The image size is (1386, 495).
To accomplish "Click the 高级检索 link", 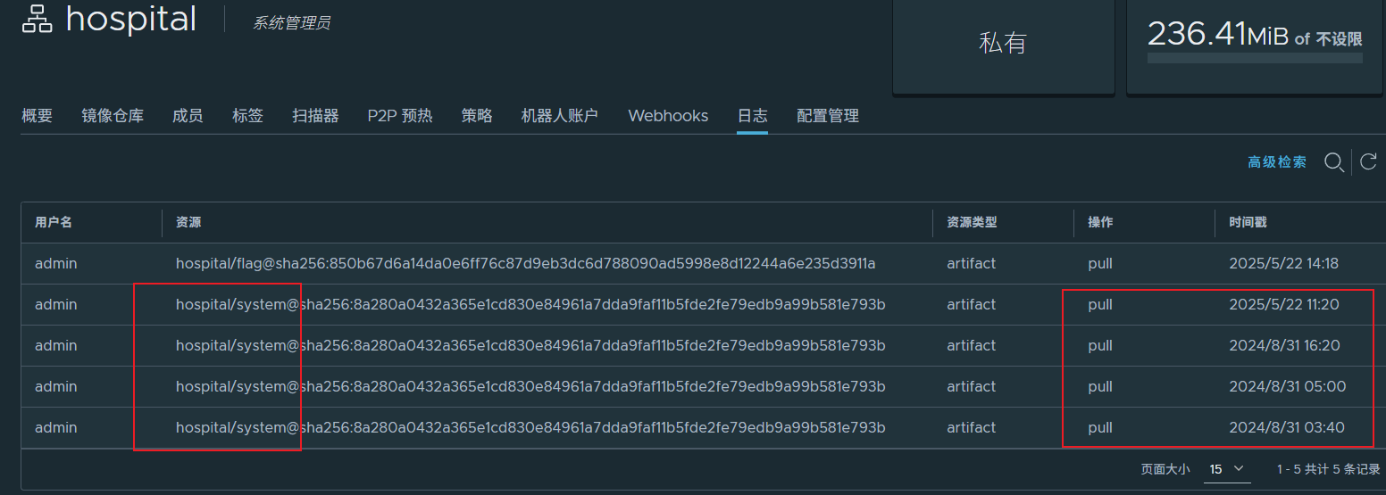I will pyautogui.click(x=1277, y=162).
